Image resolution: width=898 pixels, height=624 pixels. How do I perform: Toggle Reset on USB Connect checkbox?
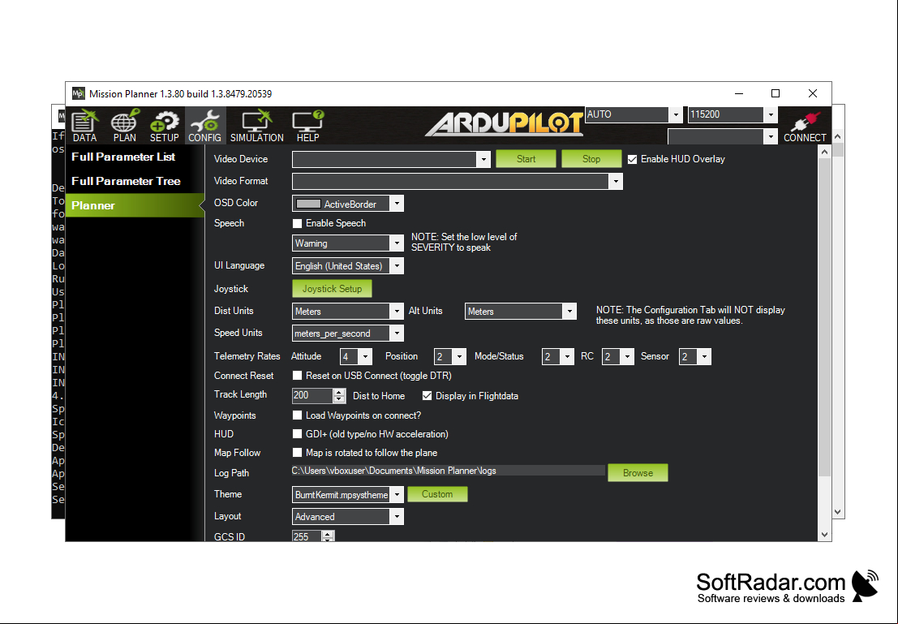[x=297, y=376]
